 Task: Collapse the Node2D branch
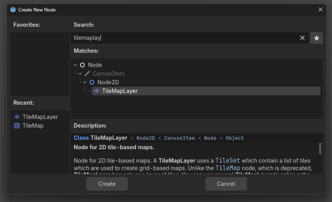85,82
